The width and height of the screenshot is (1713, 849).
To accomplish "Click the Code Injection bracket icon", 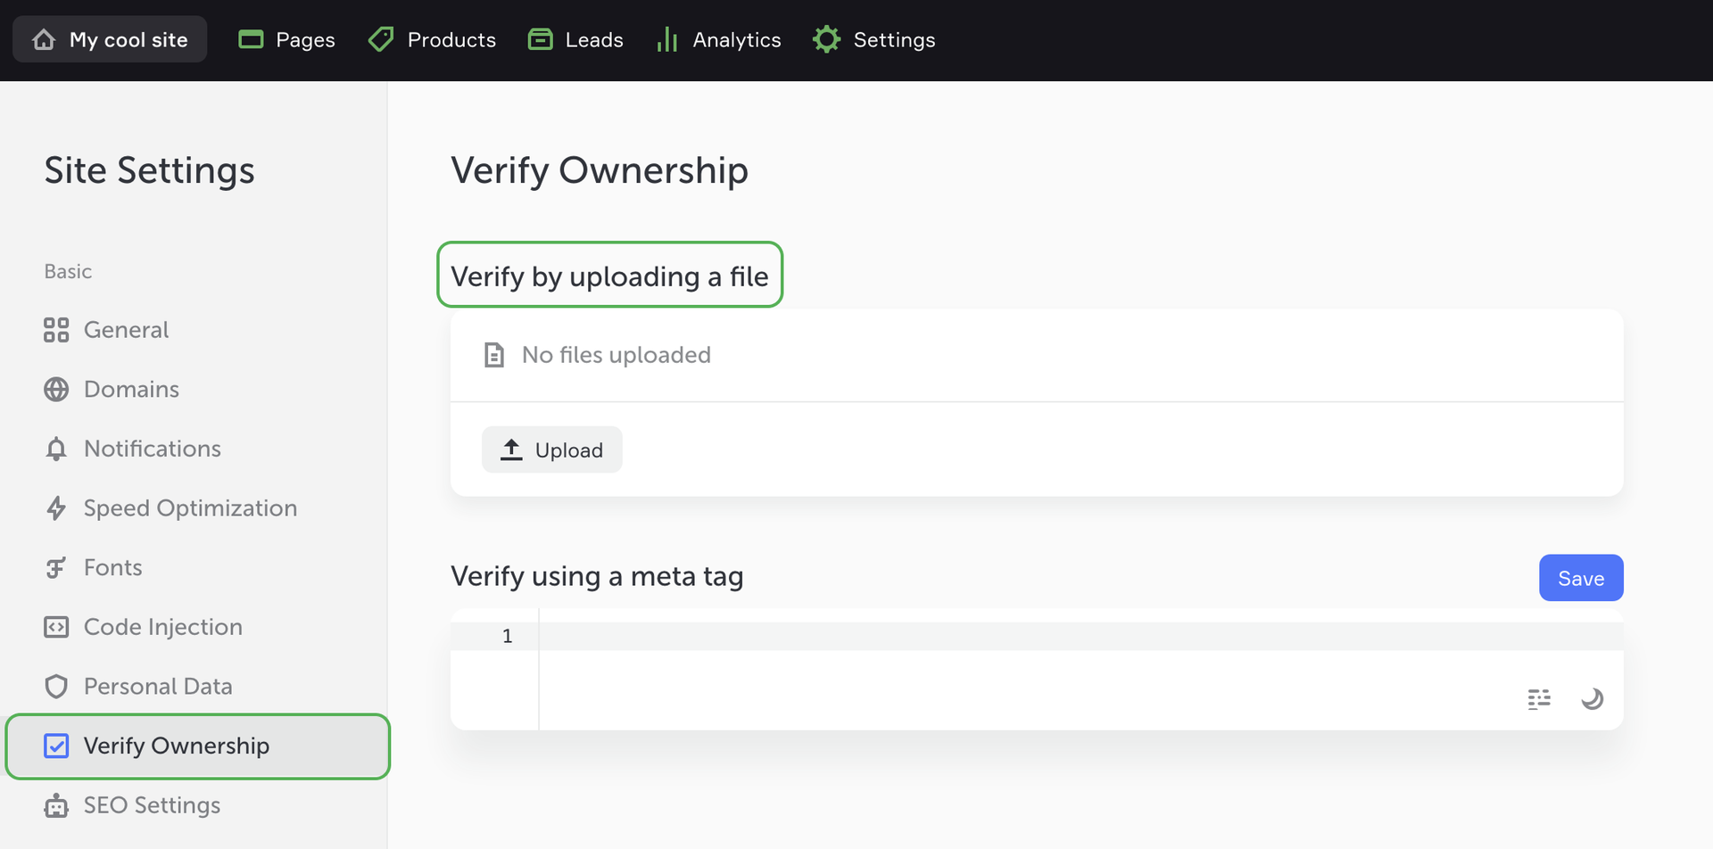I will point(56,627).
